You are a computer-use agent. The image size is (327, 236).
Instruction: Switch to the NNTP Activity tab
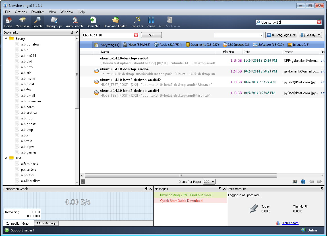46,223
